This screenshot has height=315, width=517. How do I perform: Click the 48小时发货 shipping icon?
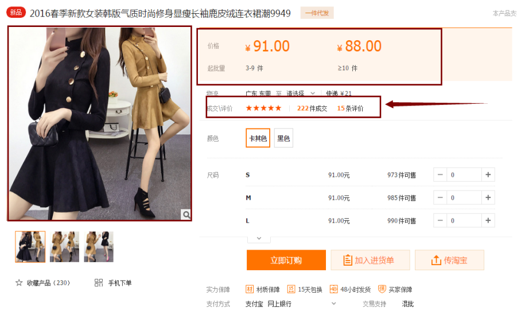coord(334,289)
